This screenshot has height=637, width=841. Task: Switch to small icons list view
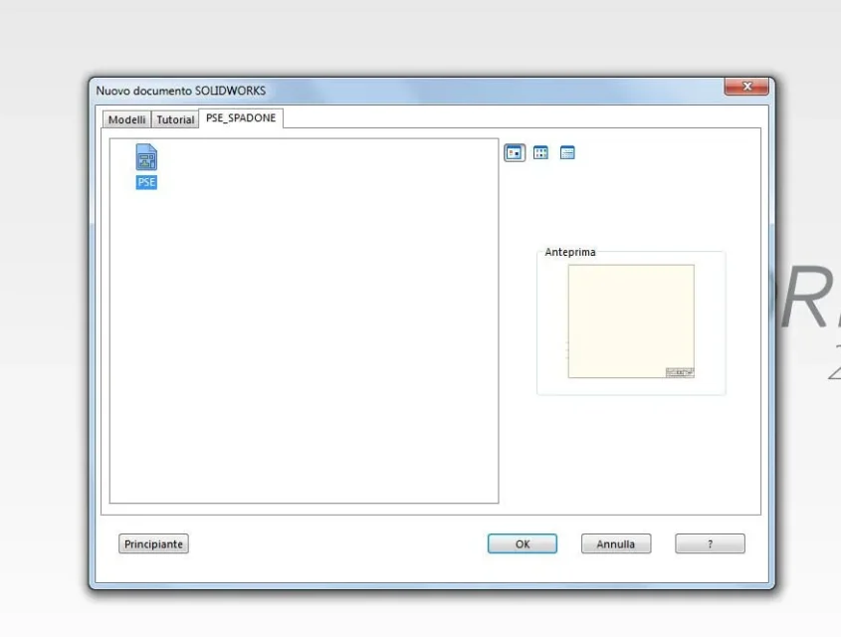pos(540,153)
